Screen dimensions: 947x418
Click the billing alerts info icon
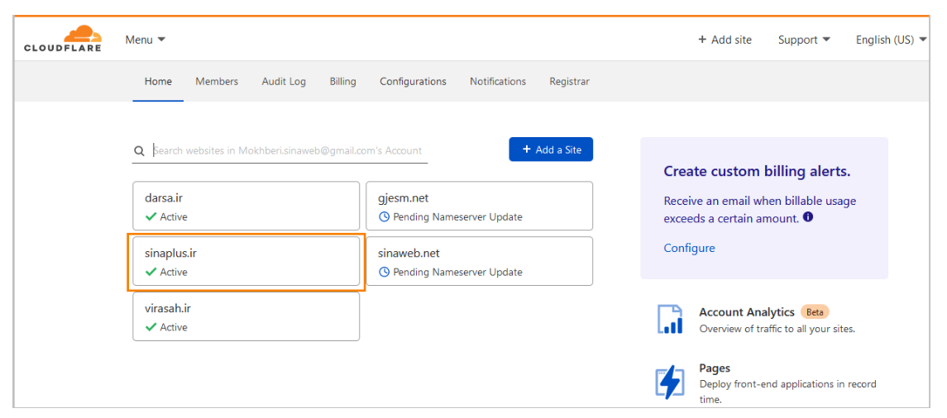point(808,217)
